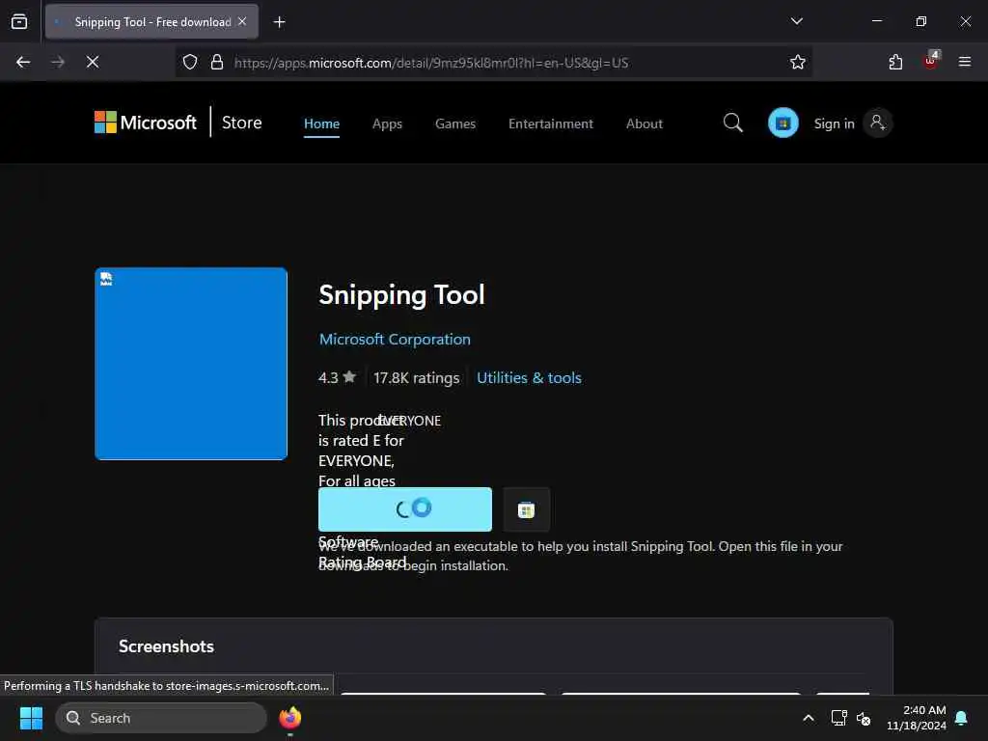Screen dimensions: 988x741
Task: Open the clock and date panel
Action: click(917, 718)
